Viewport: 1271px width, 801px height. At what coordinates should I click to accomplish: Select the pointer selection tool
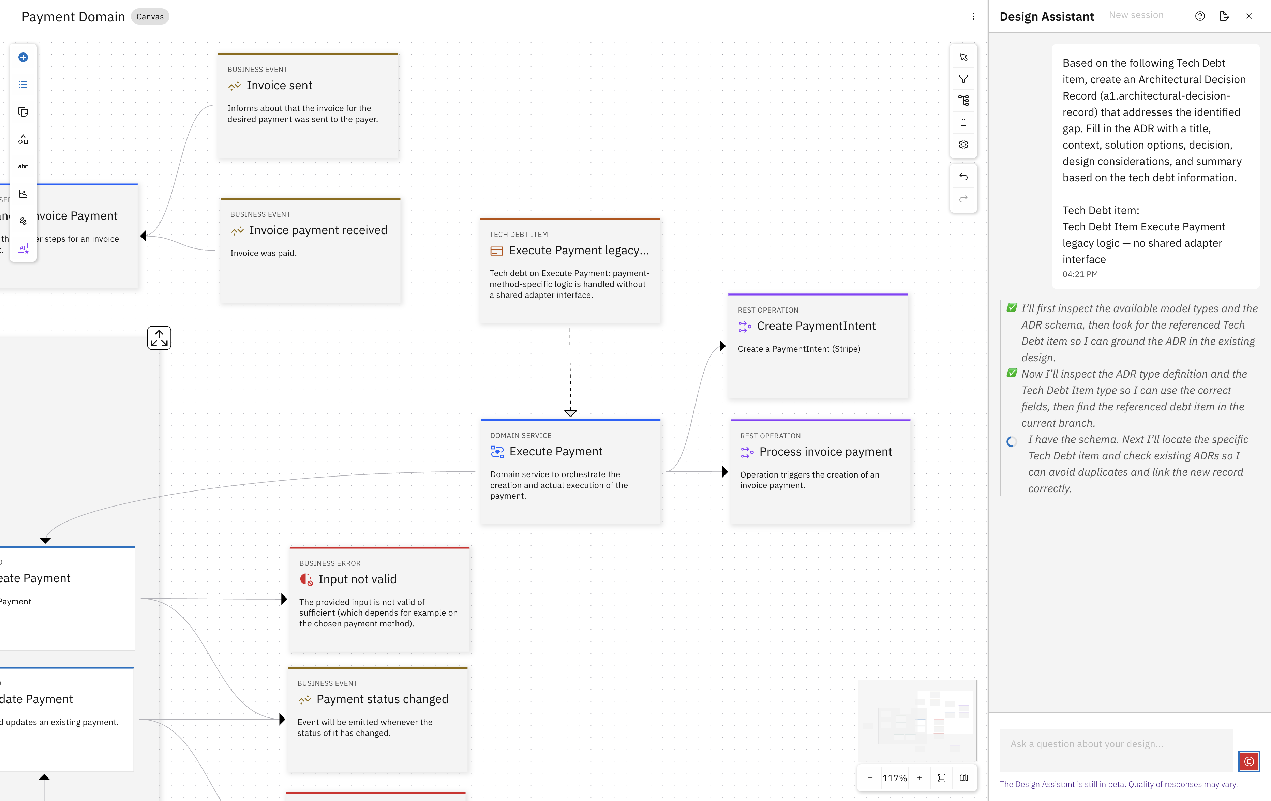click(963, 57)
